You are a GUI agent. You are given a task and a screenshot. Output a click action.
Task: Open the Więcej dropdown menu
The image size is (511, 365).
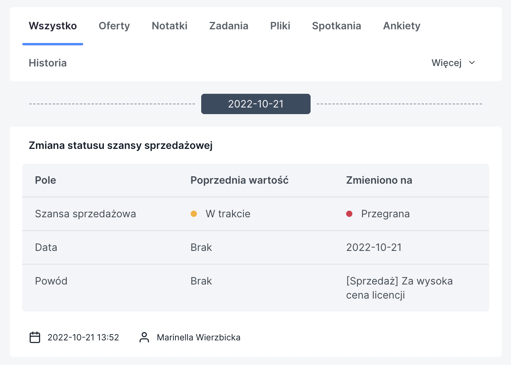coord(447,63)
